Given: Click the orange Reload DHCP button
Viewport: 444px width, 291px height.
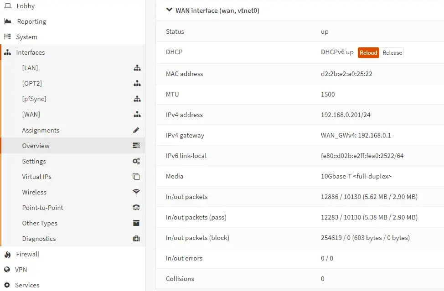Looking at the screenshot, I should [x=368, y=53].
